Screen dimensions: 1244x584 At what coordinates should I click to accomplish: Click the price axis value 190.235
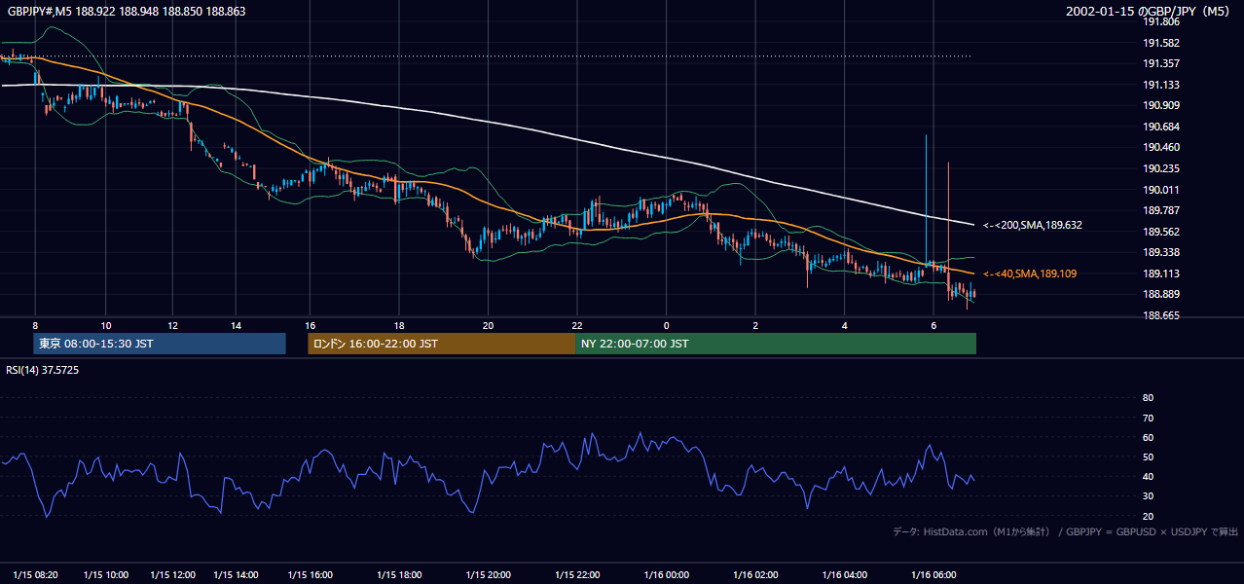click(x=1160, y=168)
